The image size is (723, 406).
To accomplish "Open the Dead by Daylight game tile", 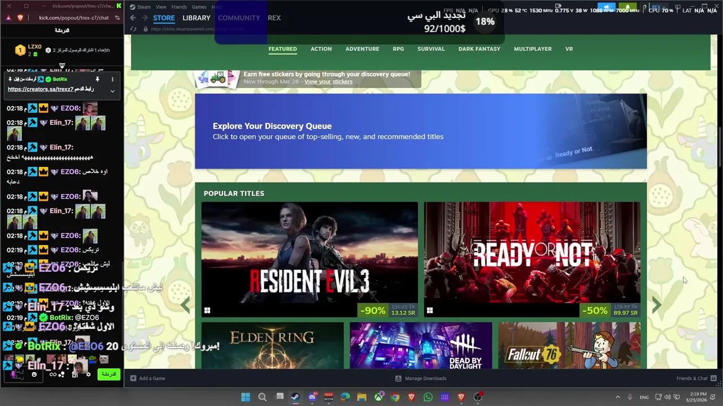I will click(421, 346).
